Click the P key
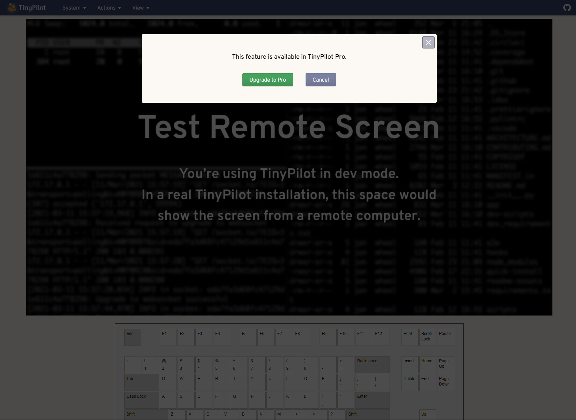This screenshot has height=420, width=576. tap(328, 382)
